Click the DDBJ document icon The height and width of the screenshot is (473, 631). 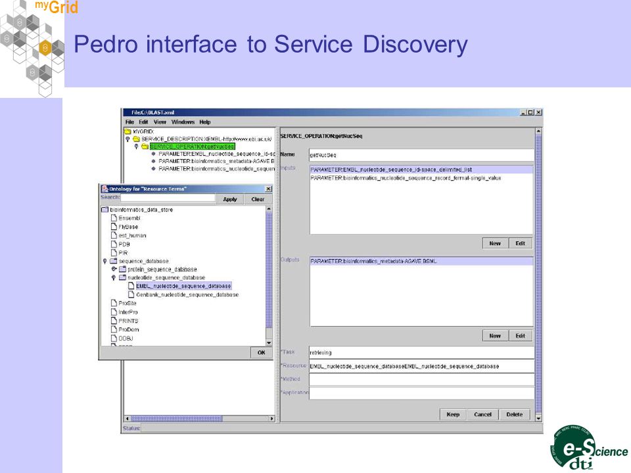pos(114,339)
